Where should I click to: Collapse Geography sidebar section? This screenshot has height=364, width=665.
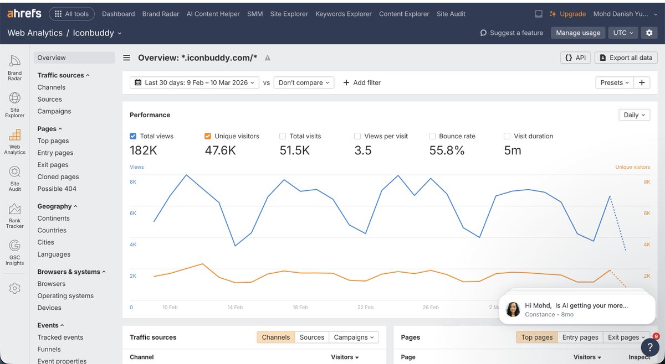[x=57, y=206]
